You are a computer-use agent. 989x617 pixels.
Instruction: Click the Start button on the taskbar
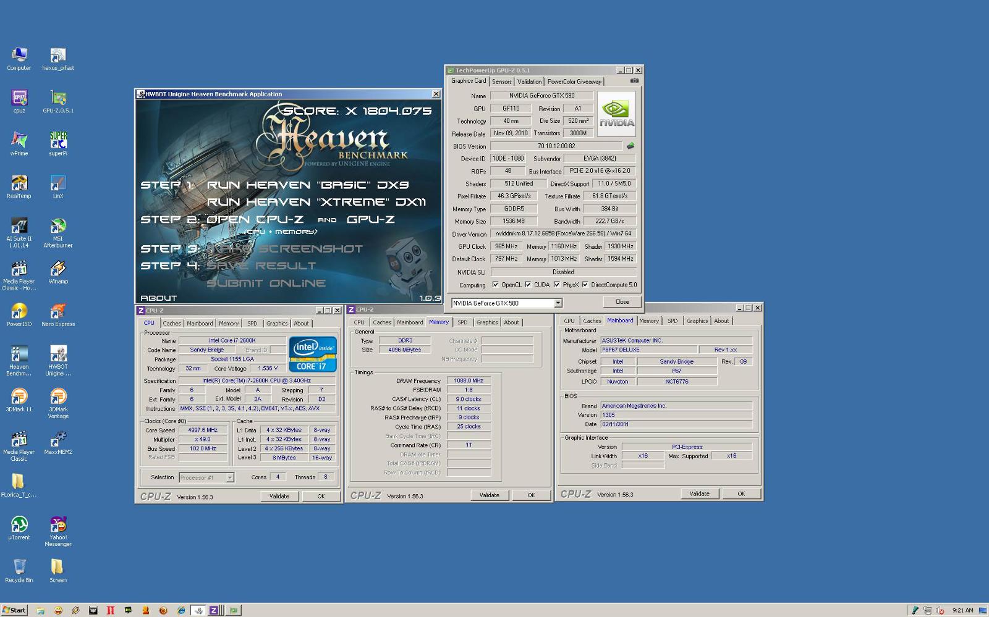[x=14, y=610]
